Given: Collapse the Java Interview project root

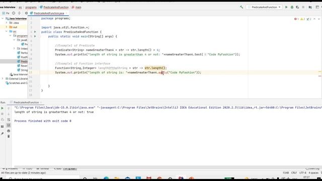Looking at the screenshot, I should (3, 19).
